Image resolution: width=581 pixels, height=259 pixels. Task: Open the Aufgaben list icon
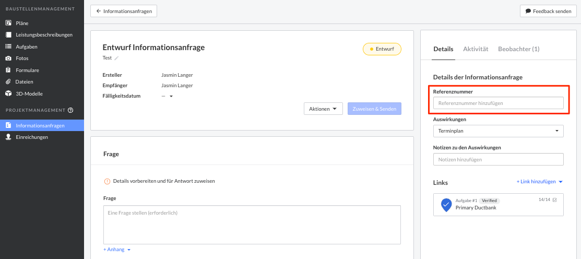pyautogui.click(x=8, y=46)
